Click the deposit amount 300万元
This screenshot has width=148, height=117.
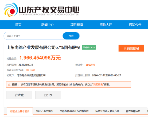(90, 65)
